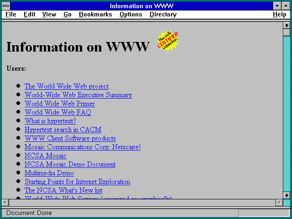Click the Users: section label
The image size is (292, 219).
(x=16, y=68)
